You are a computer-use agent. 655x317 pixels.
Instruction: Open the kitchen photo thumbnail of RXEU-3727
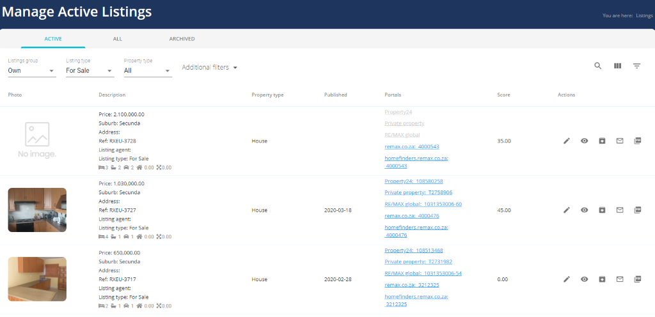point(37,210)
